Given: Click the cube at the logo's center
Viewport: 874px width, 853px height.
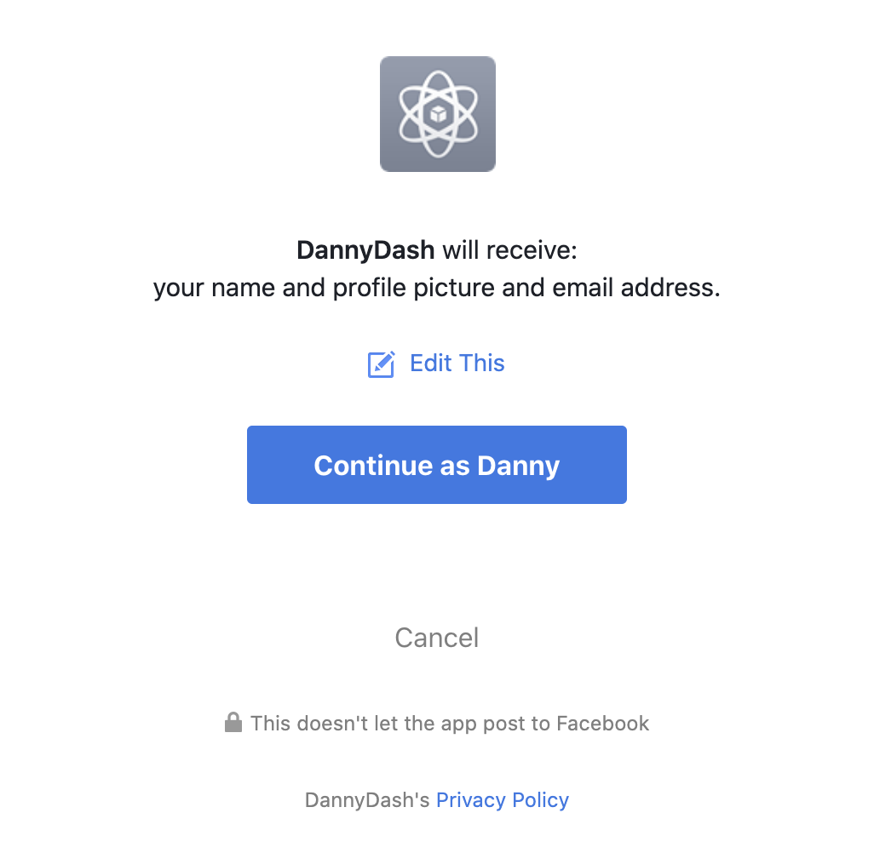Looking at the screenshot, I should [x=438, y=115].
